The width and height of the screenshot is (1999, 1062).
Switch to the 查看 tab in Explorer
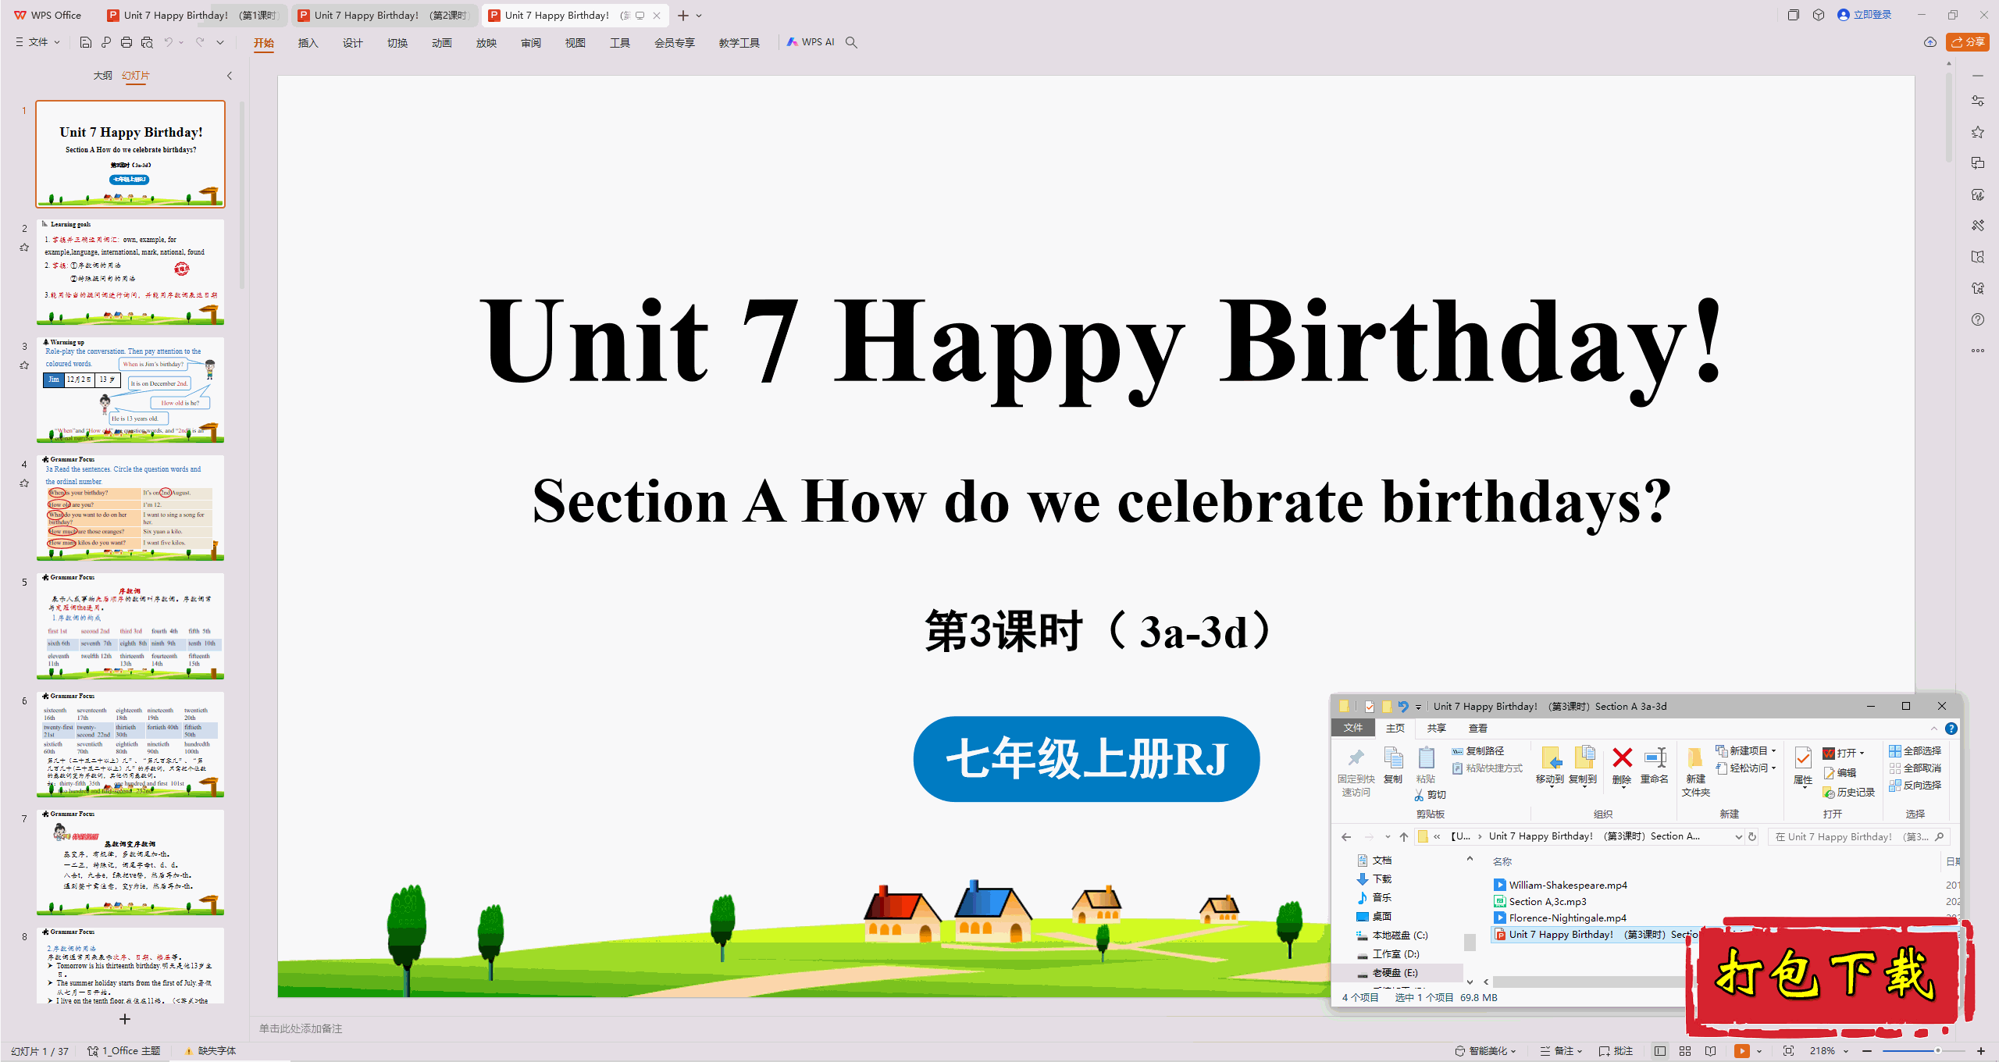coord(1477,729)
